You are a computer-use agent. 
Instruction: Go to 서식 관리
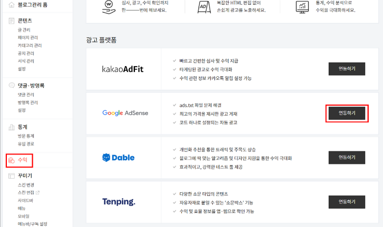[x=26, y=61]
